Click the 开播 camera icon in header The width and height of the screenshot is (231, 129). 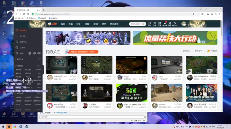pyautogui.click(x=160, y=24)
